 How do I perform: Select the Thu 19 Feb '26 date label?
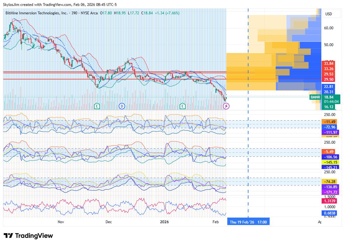(248, 222)
